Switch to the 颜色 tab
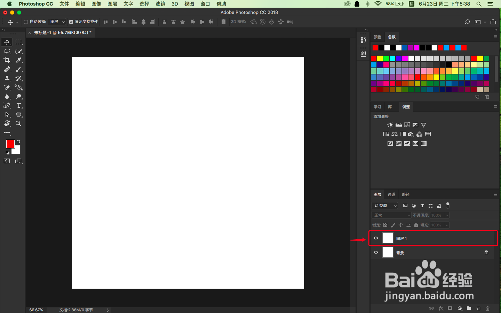Image resolution: width=501 pixels, height=313 pixels. click(x=377, y=37)
